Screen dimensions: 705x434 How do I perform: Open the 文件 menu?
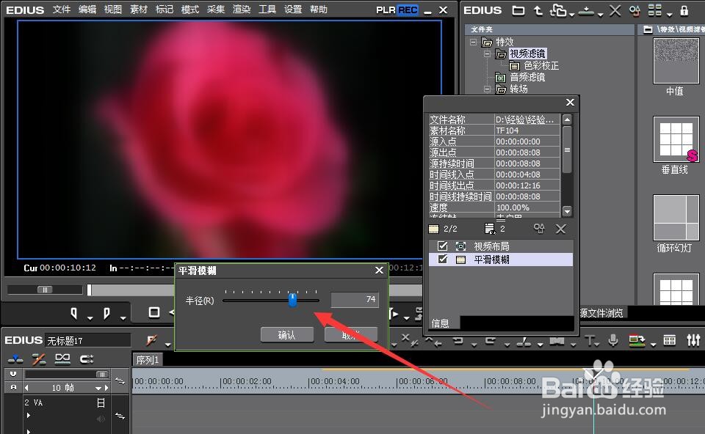62,10
